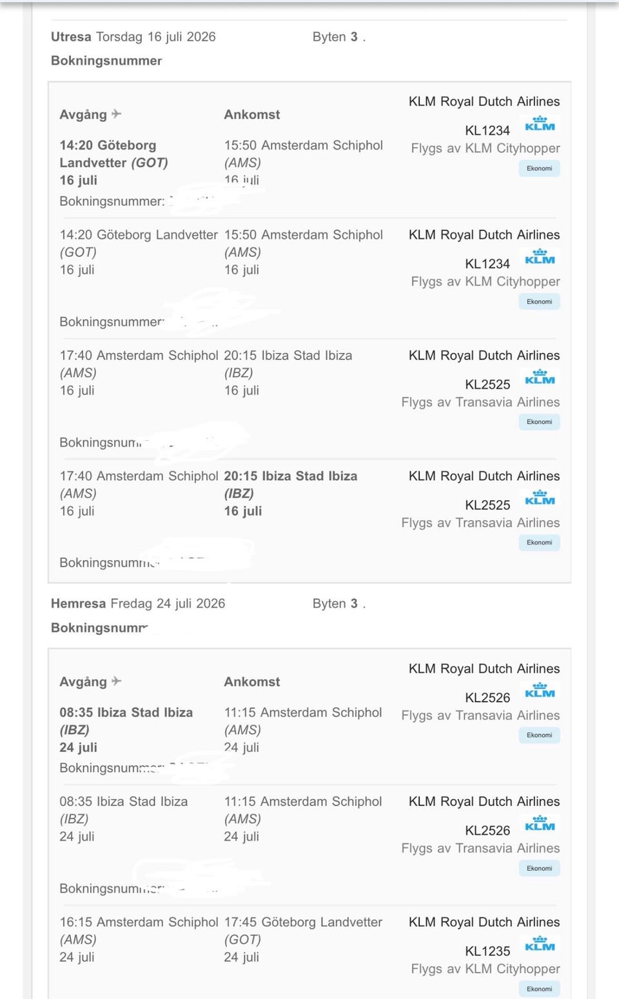Open the Utresa Torsdag 16 juli 2026 heading

click(x=133, y=37)
